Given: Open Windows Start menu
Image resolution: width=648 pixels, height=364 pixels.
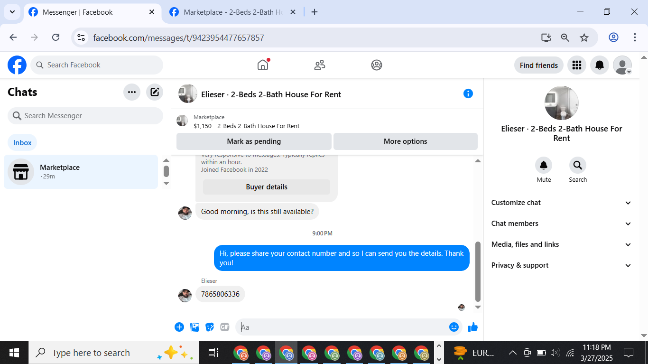Looking at the screenshot, I should pos(14,353).
